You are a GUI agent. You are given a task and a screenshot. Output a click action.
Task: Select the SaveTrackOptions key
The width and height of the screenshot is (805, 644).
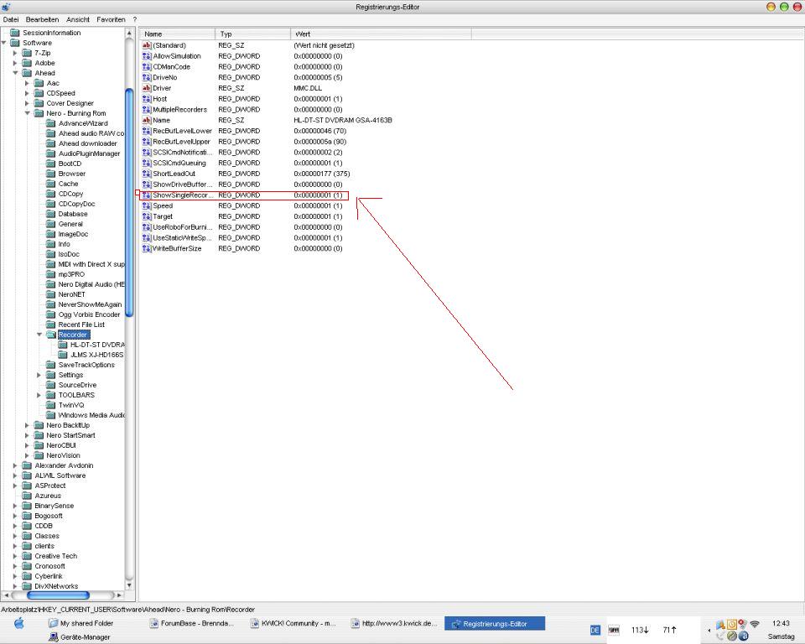click(86, 365)
